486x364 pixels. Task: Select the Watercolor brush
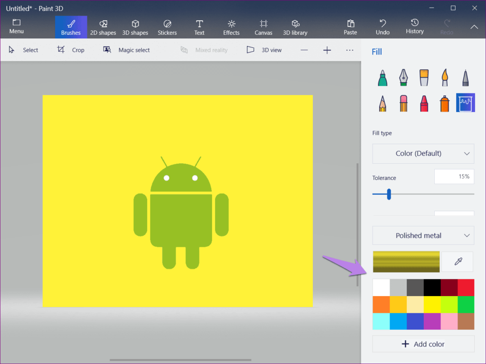[444, 77]
